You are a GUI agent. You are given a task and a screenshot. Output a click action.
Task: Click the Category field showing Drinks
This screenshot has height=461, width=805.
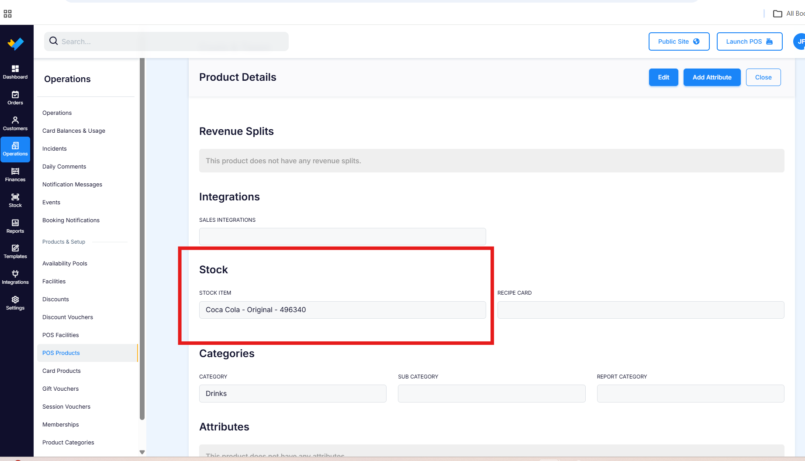pyautogui.click(x=293, y=393)
